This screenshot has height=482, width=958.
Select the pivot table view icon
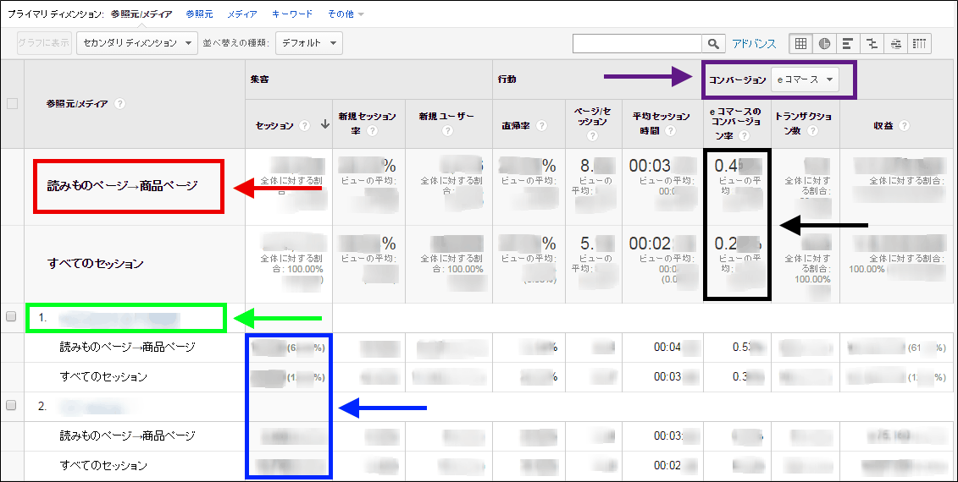pos(921,44)
